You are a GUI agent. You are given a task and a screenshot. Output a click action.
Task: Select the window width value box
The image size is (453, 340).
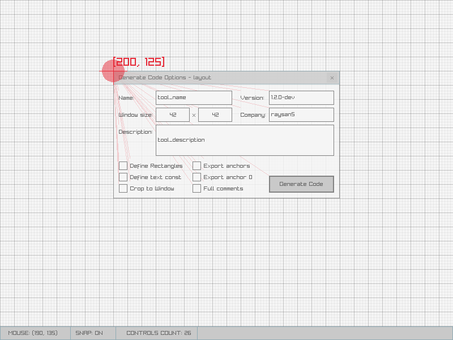(173, 114)
